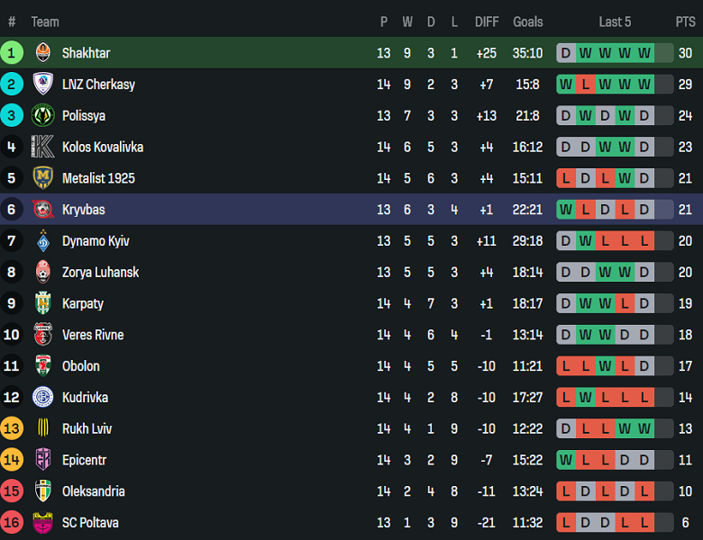This screenshot has height=540, width=703.
Task: Click the Dynamo Kyiv club badge
Action: 43,241
